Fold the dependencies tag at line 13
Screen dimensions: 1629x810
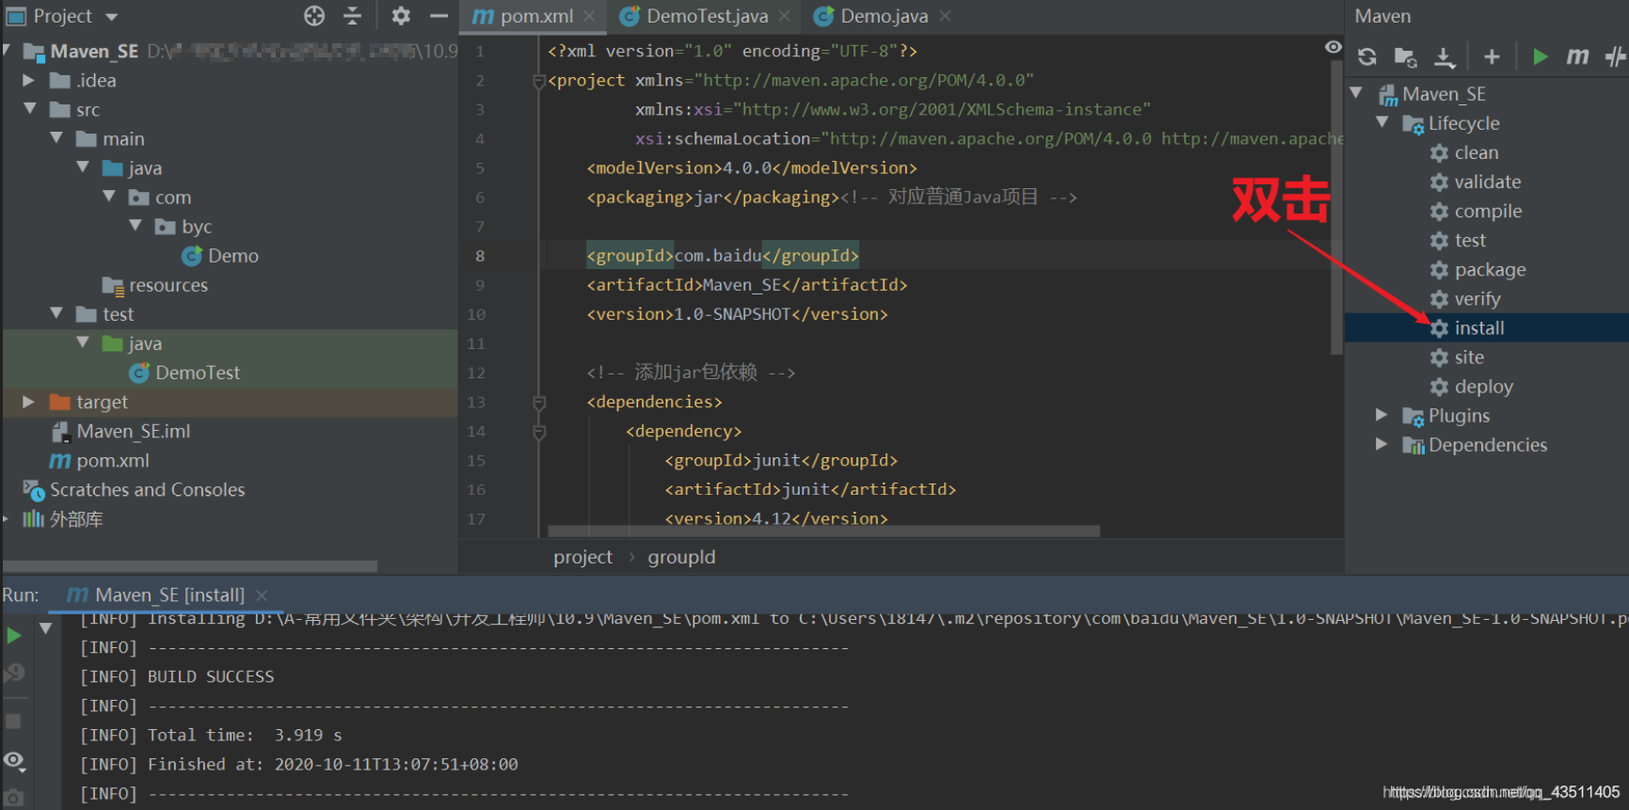click(x=539, y=402)
